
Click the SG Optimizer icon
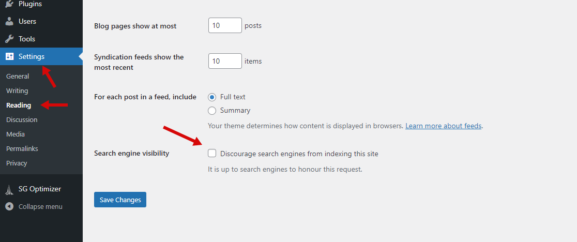coord(9,189)
